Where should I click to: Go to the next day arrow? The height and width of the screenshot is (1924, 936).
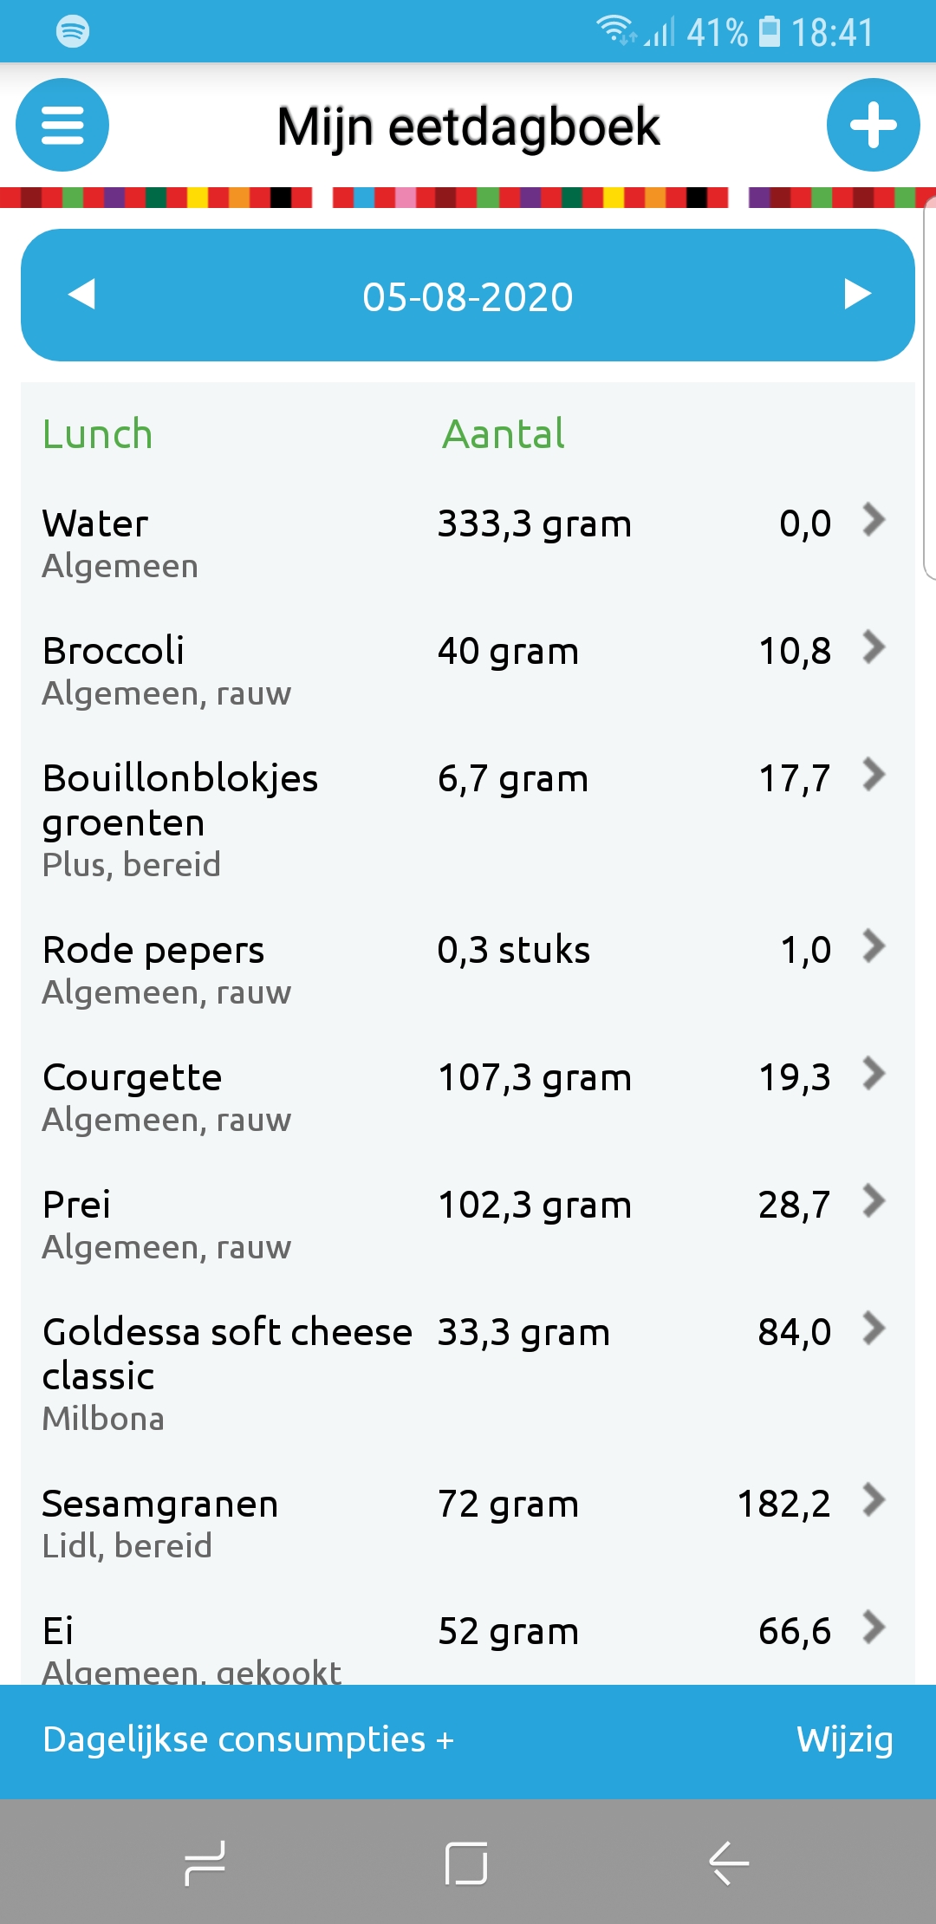856,295
